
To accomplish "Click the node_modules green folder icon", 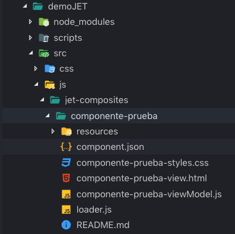I will click(x=44, y=22).
